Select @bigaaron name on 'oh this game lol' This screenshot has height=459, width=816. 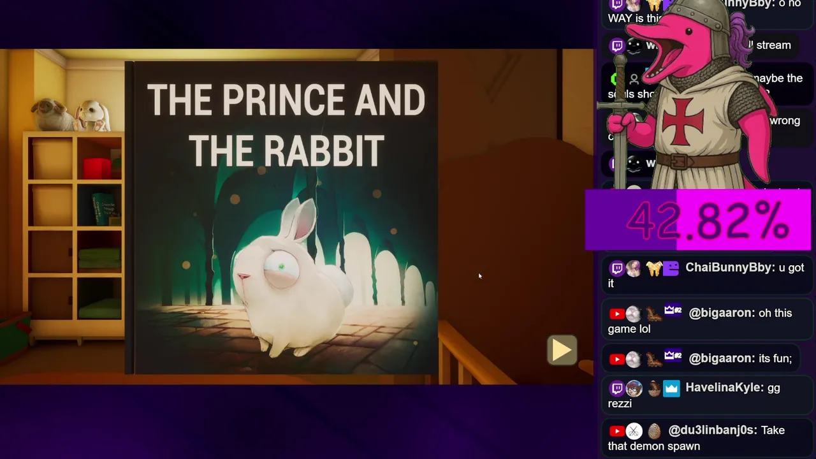click(721, 313)
